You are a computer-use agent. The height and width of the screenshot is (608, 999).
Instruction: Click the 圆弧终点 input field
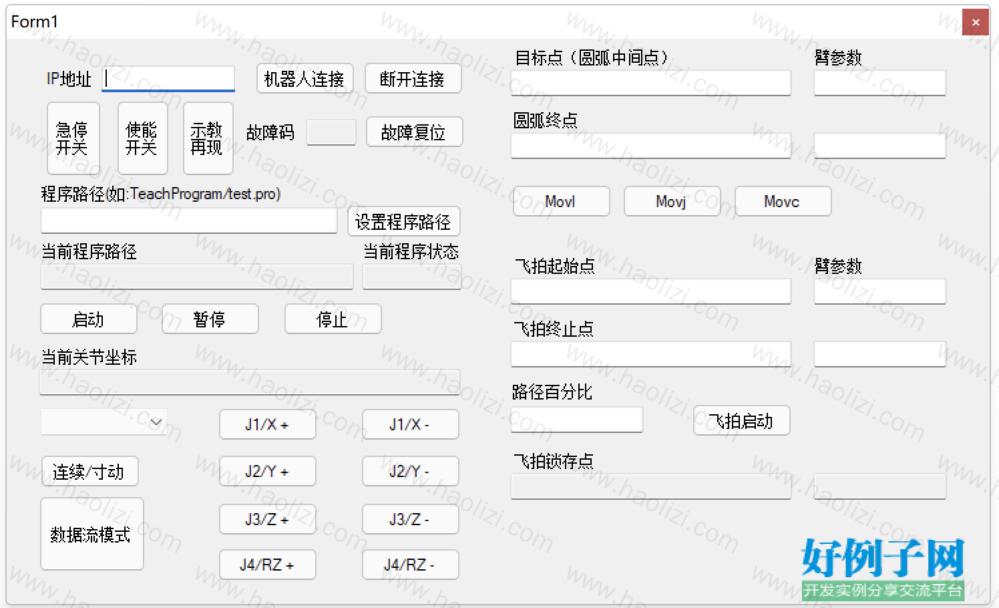pos(651,146)
